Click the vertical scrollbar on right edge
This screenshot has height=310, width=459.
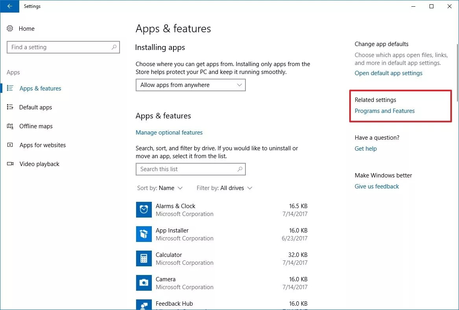(457, 73)
